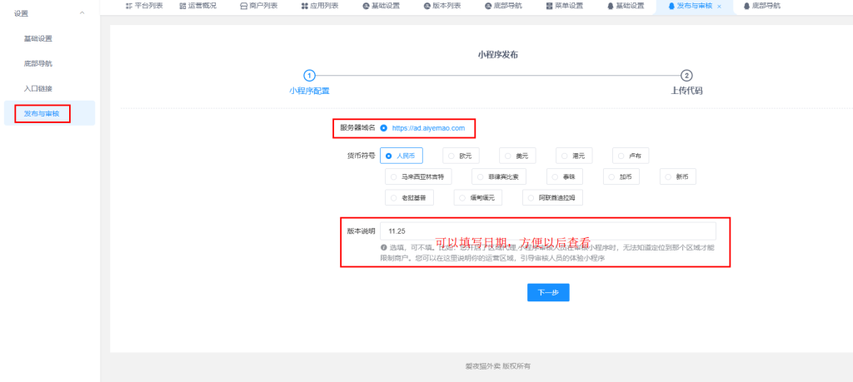853x382 pixels.
Task: Click the step 2 上传代码 circle
Action: click(686, 75)
